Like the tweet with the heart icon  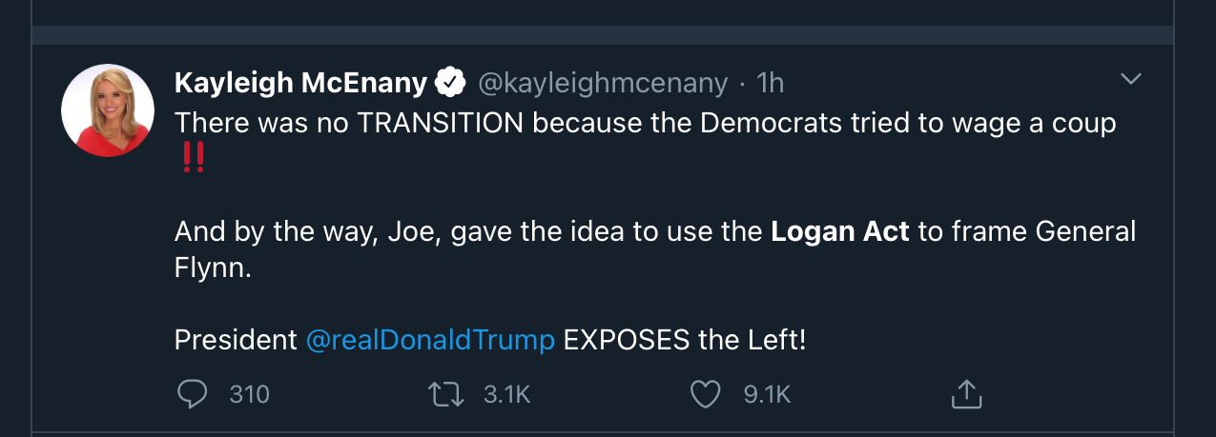click(x=705, y=393)
